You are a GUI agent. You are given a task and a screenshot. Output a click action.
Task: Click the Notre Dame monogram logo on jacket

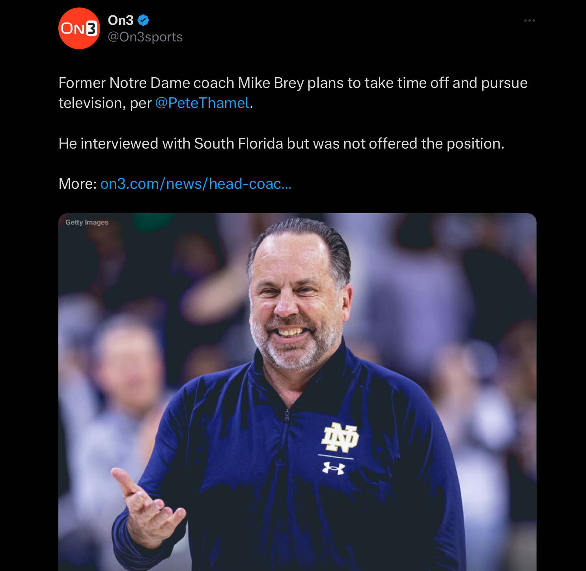(340, 437)
